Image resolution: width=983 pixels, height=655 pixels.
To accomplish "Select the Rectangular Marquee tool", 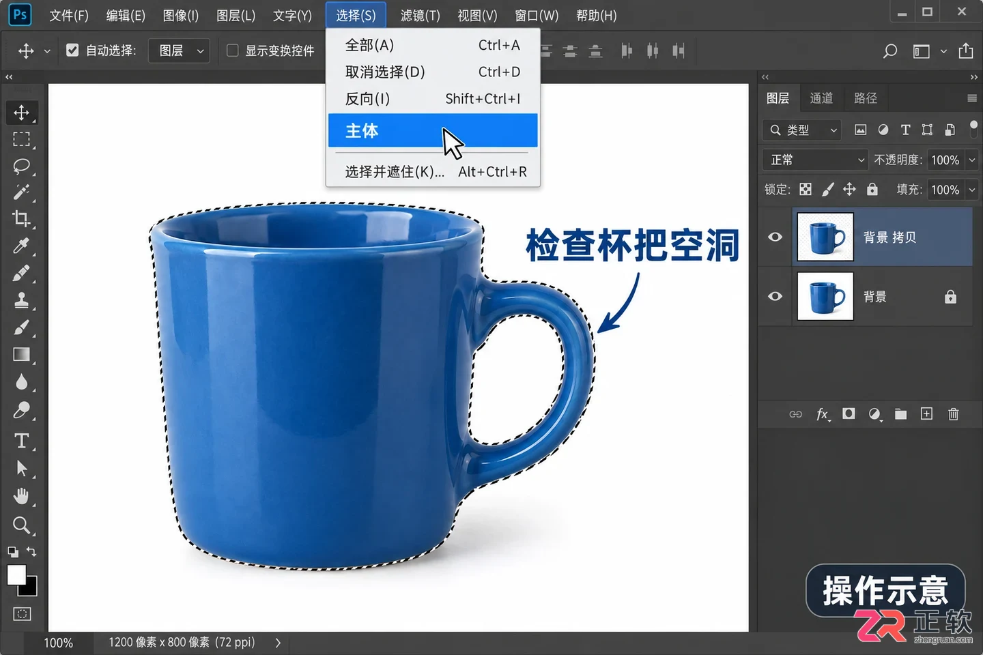I will [x=22, y=140].
